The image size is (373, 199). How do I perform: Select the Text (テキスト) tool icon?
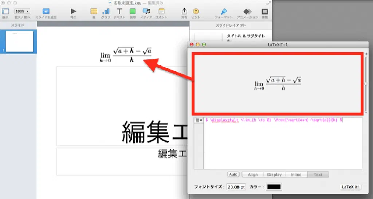pyautogui.click(x=119, y=11)
